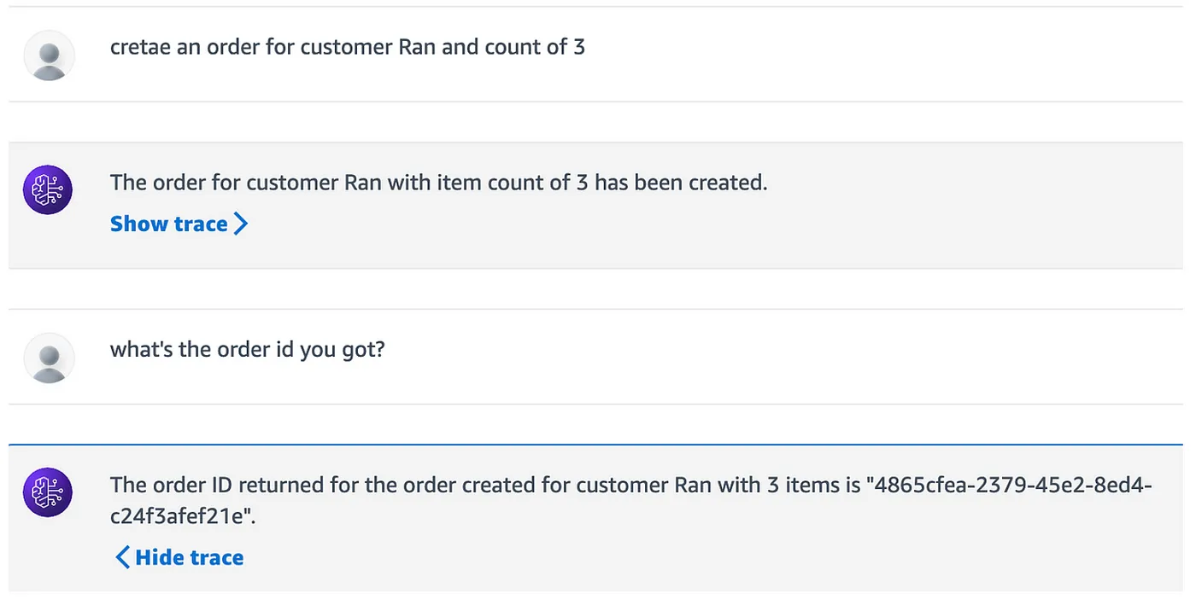
Task: Click the right chevron after Show trace
Action: click(x=241, y=224)
